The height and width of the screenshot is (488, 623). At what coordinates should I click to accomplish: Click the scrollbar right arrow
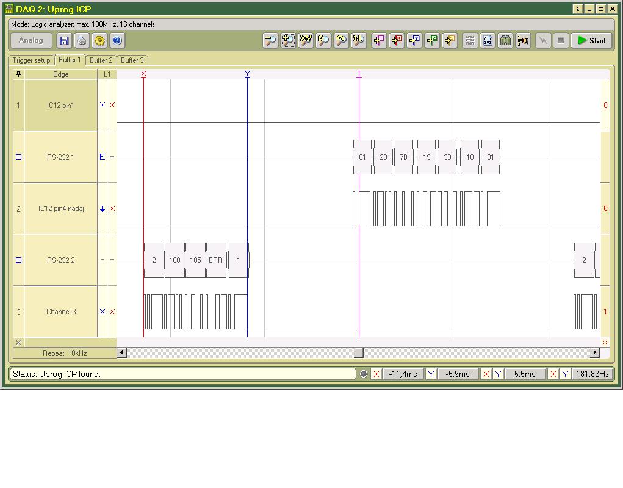click(594, 353)
